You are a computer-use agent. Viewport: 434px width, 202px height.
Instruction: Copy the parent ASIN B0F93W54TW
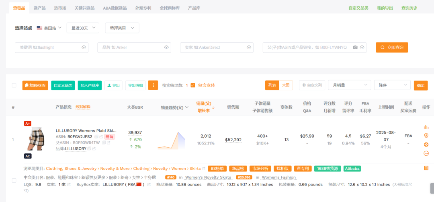click(x=104, y=143)
